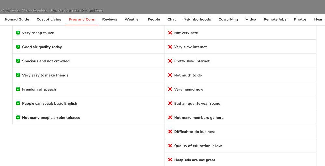This screenshot has width=325, height=166.
Task: Open the Africa breadcrumb link
Action: pos(26,10)
